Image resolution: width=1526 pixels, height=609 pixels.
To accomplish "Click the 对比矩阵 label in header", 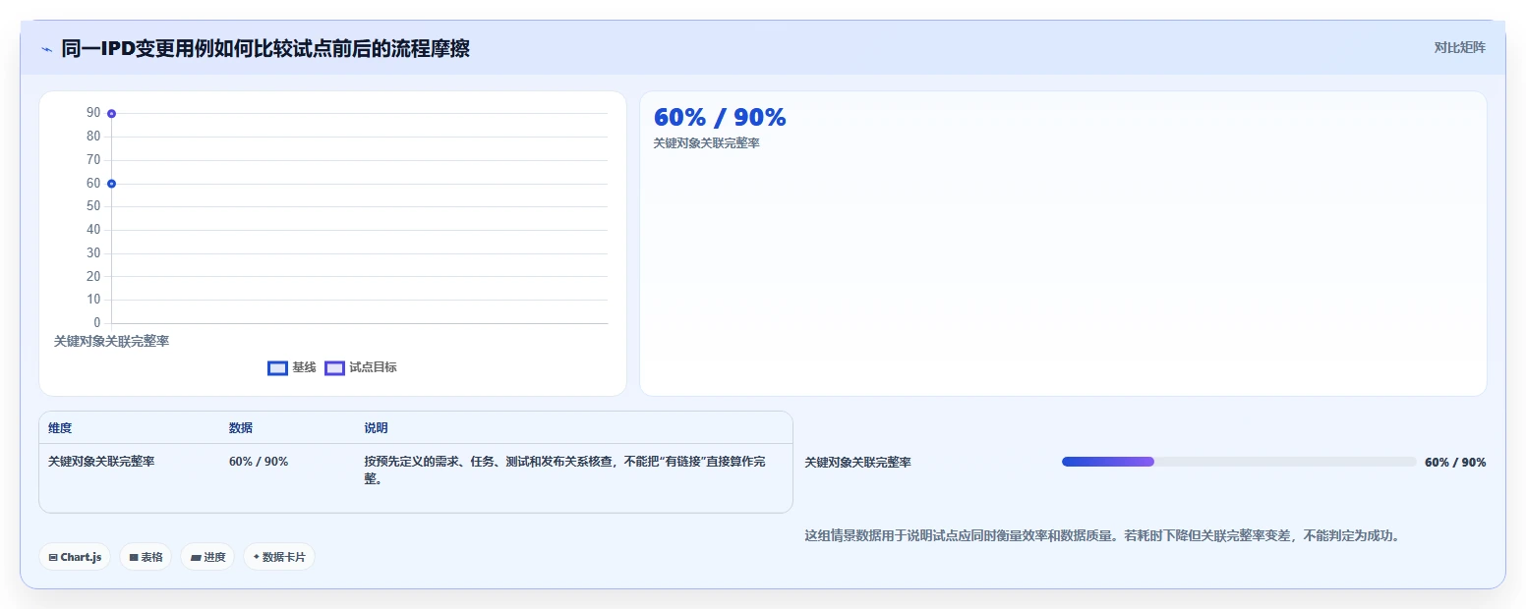I will pyautogui.click(x=1460, y=47).
